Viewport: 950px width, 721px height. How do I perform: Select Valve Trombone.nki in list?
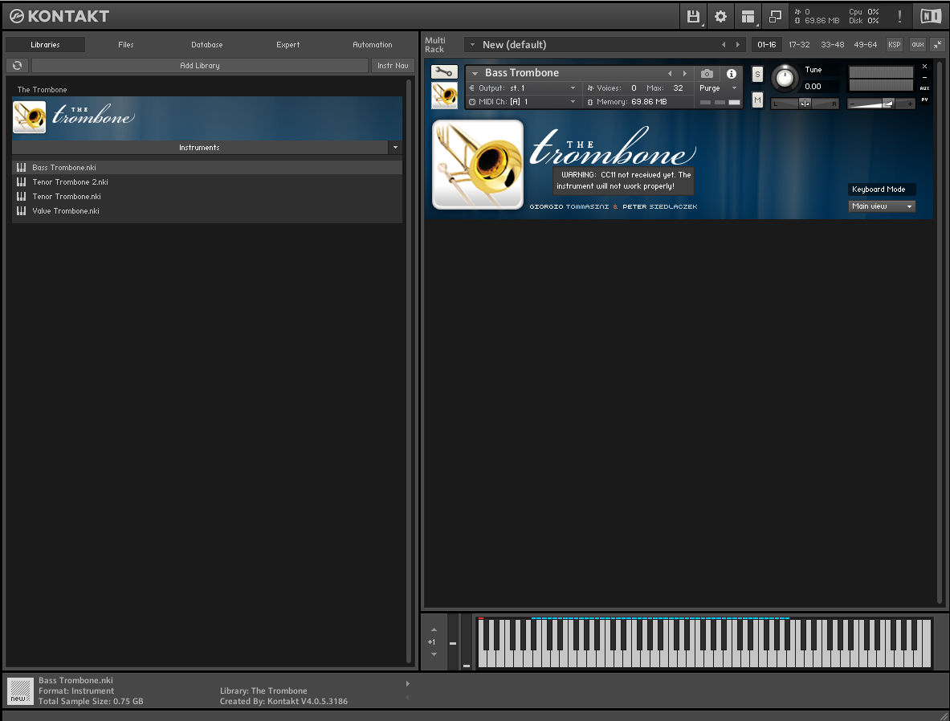coord(207,211)
